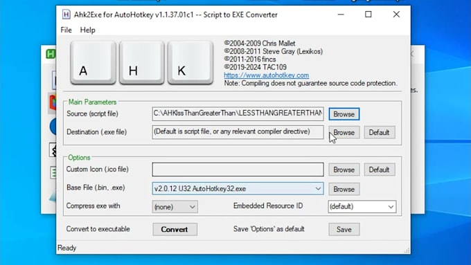Click the K key logo image
Viewport: 471px width, 265px height.
coord(190,62)
